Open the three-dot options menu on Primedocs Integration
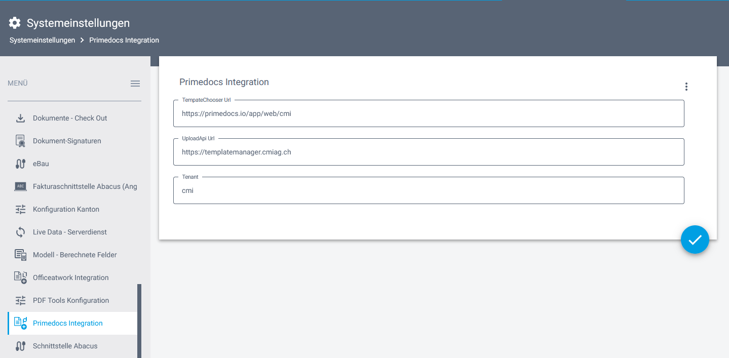 click(686, 86)
